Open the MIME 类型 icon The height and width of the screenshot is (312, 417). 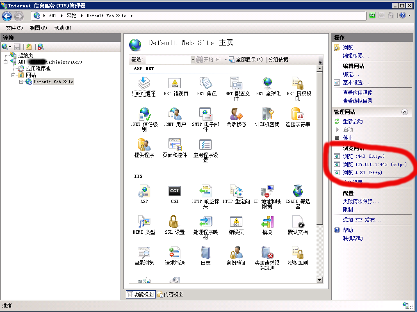(x=144, y=223)
